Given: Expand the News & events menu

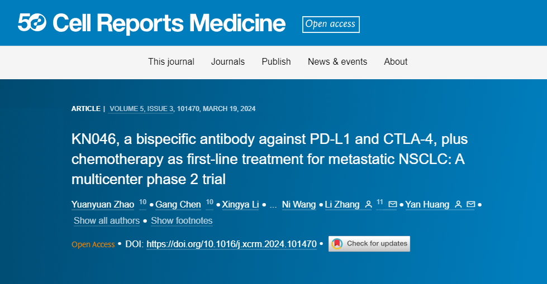Looking at the screenshot, I should pos(337,62).
